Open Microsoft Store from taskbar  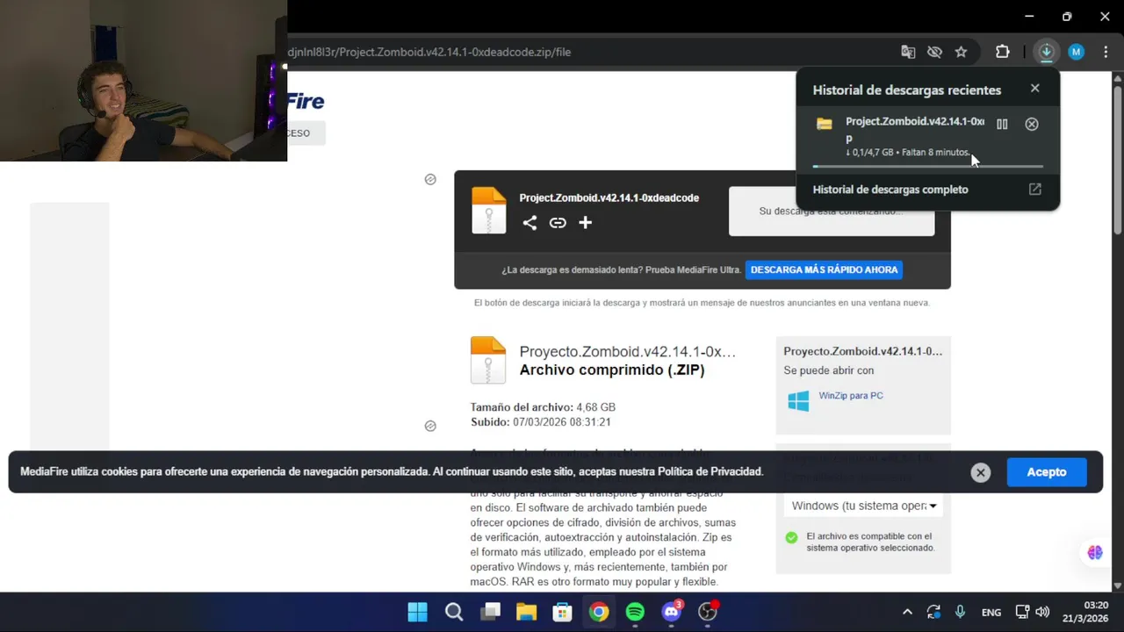coord(562,612)
